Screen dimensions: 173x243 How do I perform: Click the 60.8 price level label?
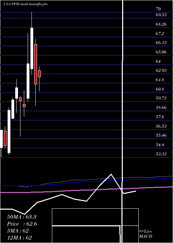(x=160, y=89)
